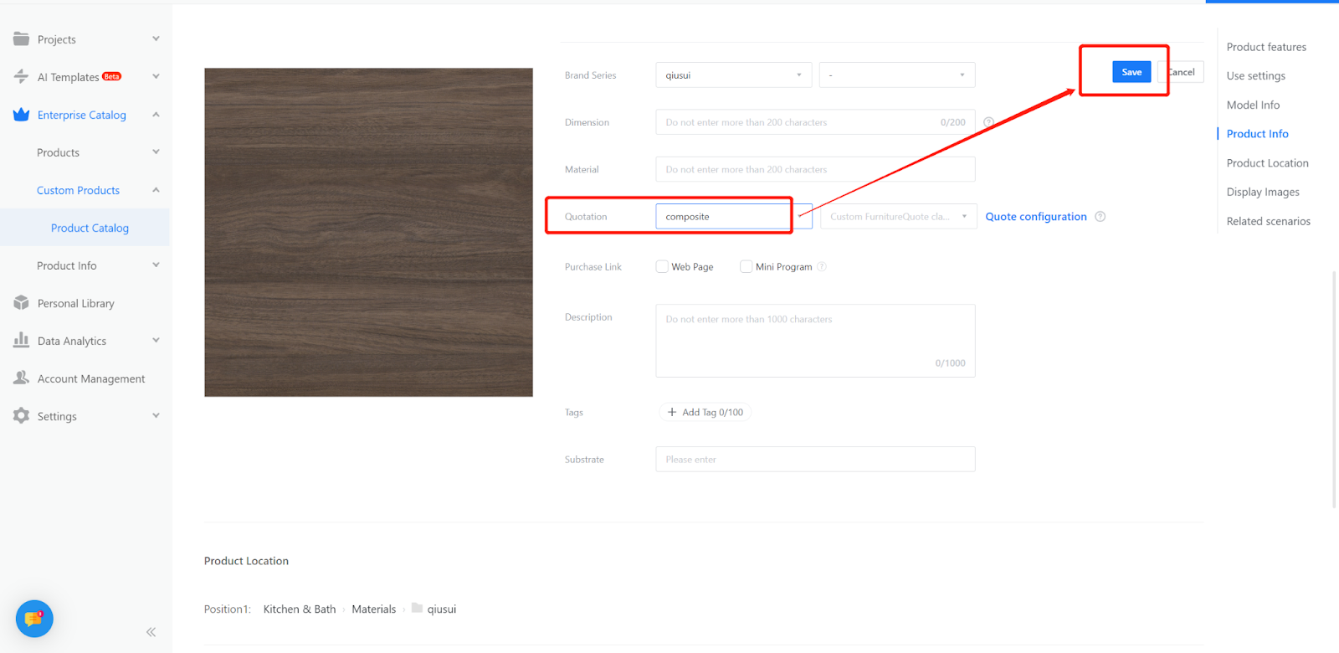The height and width of the screenshot is (653, 1339).
Task: Select Product Catalog in sidebar
Action: click(90, 228)
